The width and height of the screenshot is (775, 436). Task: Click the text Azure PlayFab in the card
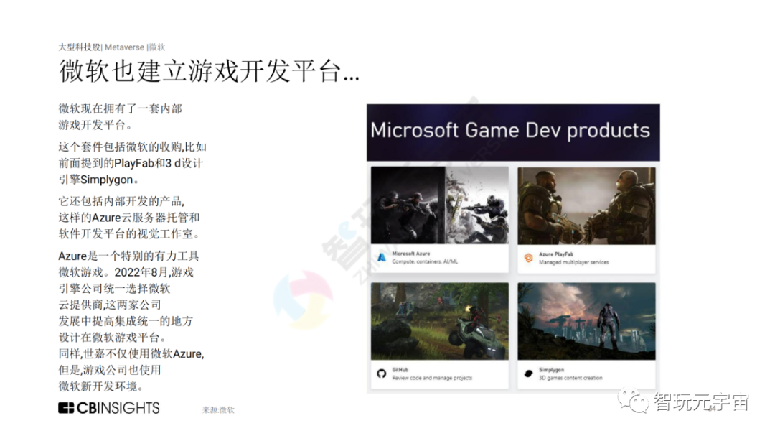tap(556, 254)
